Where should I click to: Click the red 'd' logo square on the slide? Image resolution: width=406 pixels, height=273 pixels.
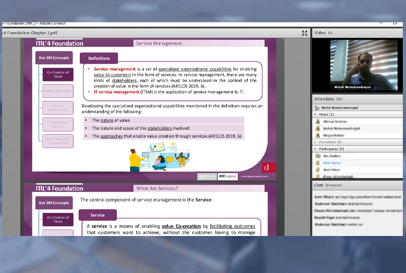point(269,167)
